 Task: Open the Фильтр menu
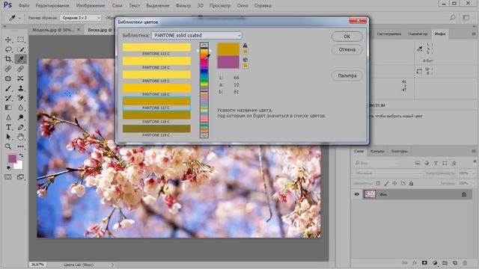pos(183,5)
